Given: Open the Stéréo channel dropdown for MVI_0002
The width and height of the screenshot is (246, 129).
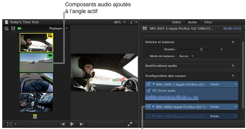Looking at the screenshot, I should point(223,107).
